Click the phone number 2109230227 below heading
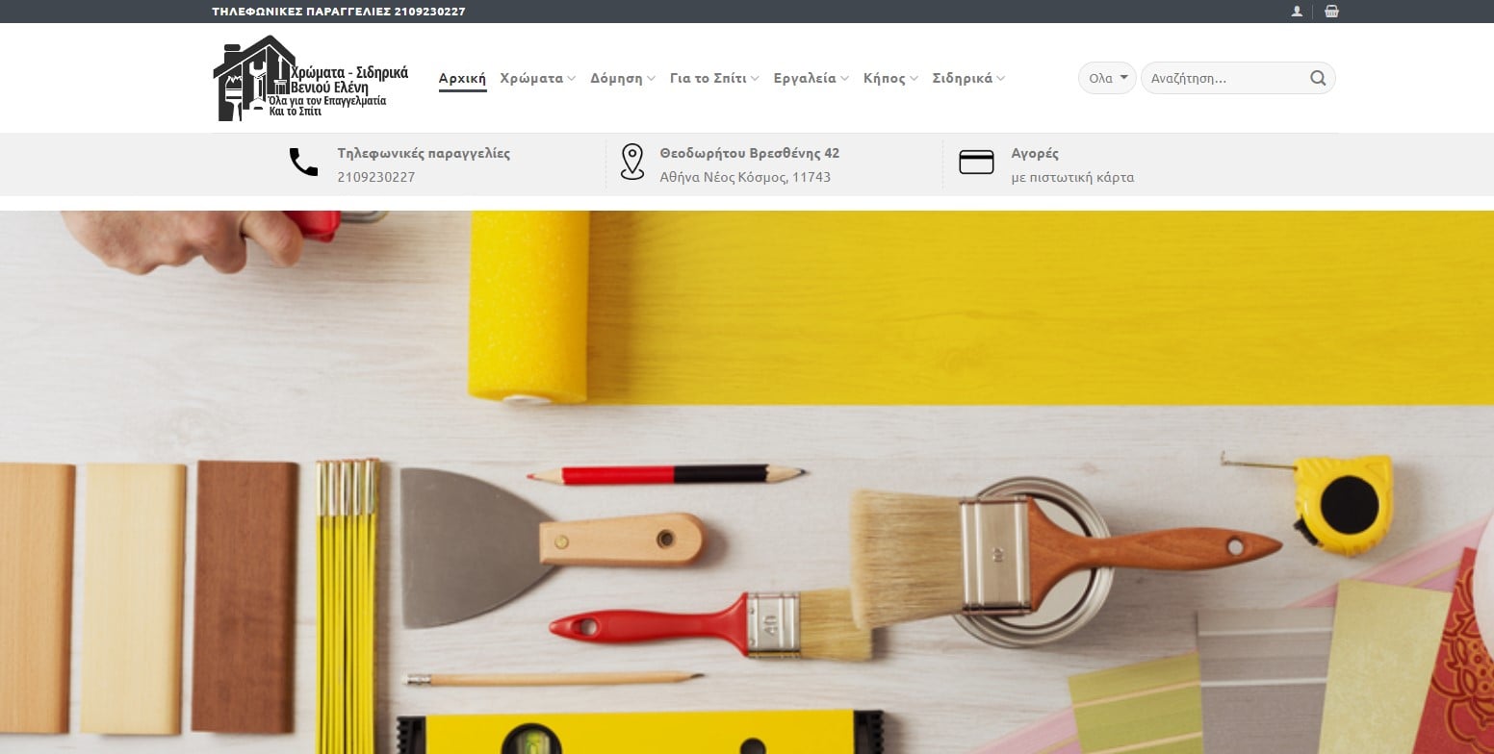Screen dimensions: 1494x754 pyautogui.click(x=376, y=177)
